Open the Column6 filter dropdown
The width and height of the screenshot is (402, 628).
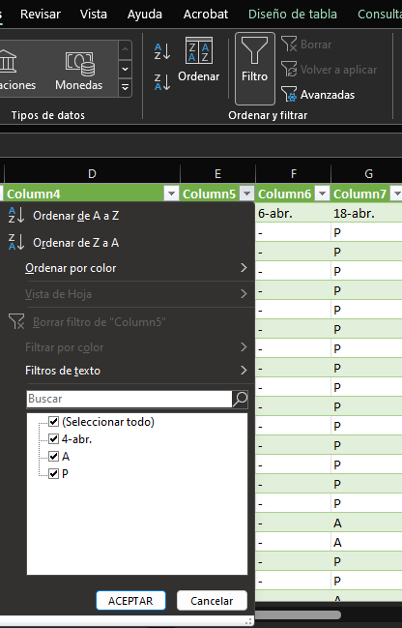tap(323, 194)
